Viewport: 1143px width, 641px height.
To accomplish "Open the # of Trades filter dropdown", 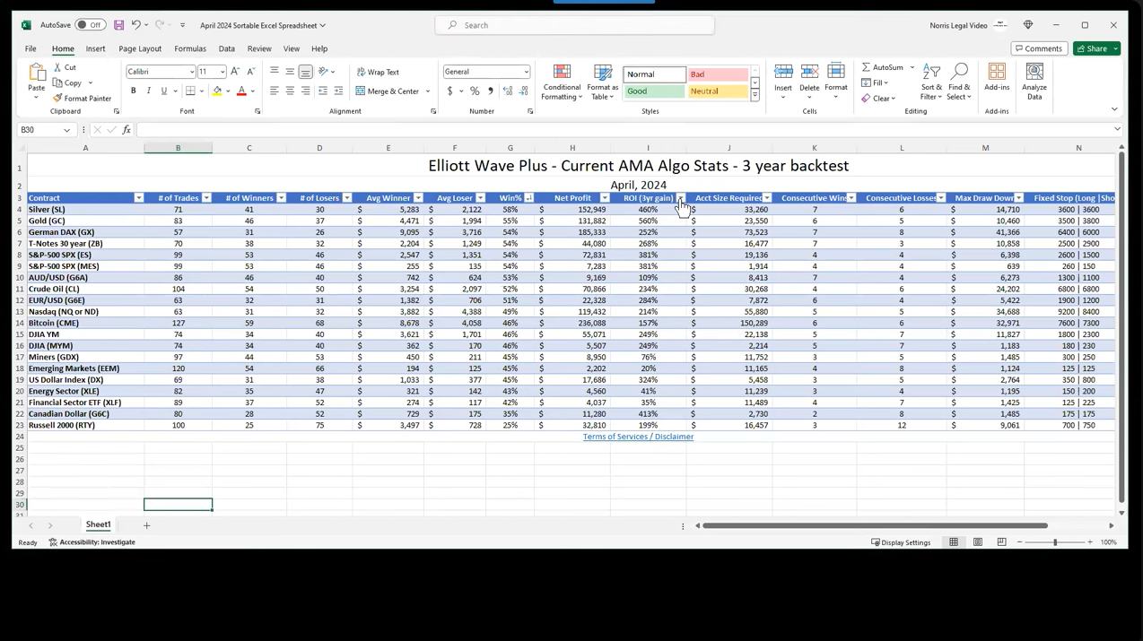I will [206, 198].
